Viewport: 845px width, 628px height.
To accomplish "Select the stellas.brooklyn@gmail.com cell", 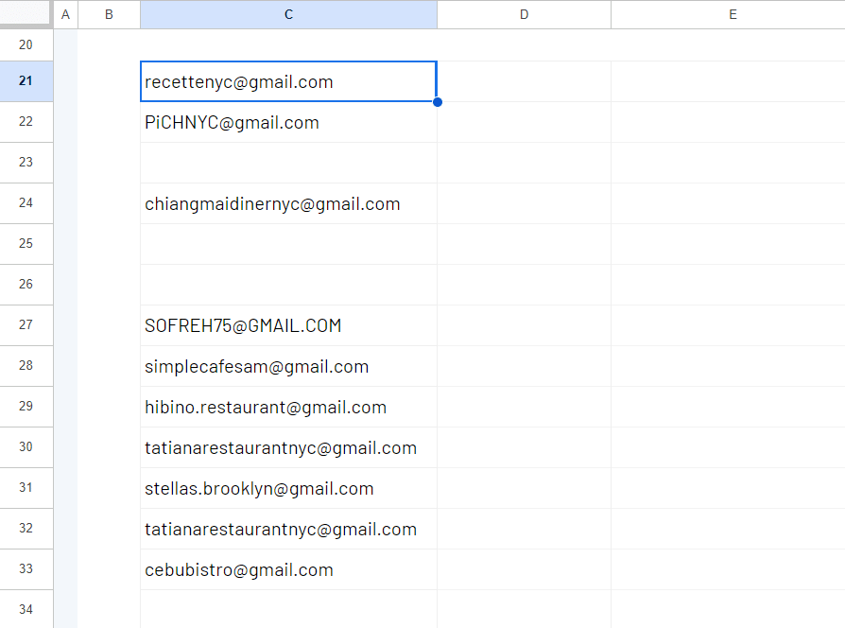I will pos(287,489).
